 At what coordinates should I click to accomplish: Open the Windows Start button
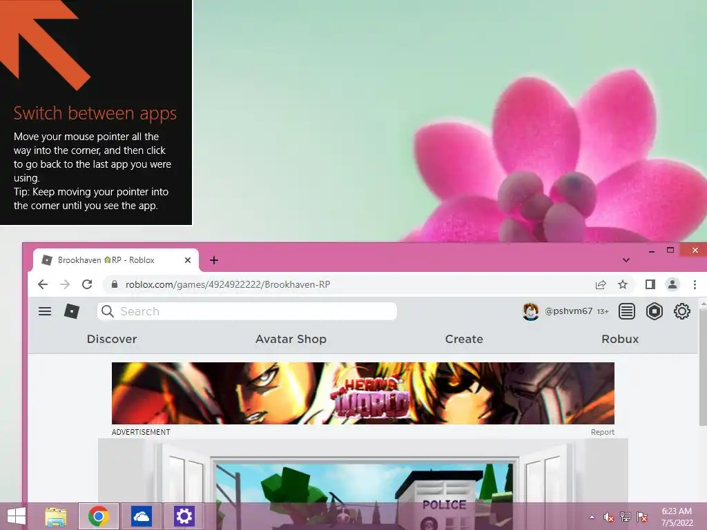17,516
